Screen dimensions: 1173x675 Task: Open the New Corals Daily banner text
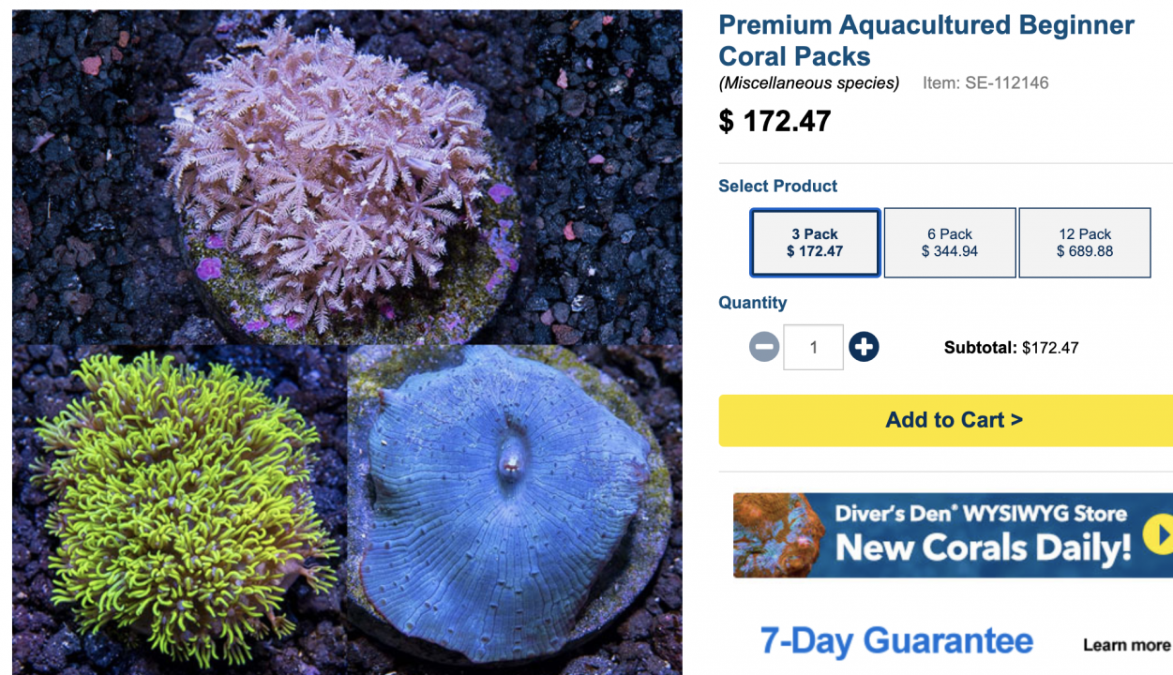tap(983, 547)
